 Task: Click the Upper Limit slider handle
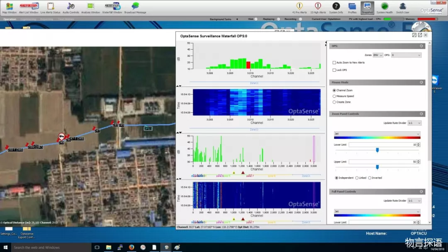(x=377, y=167)
